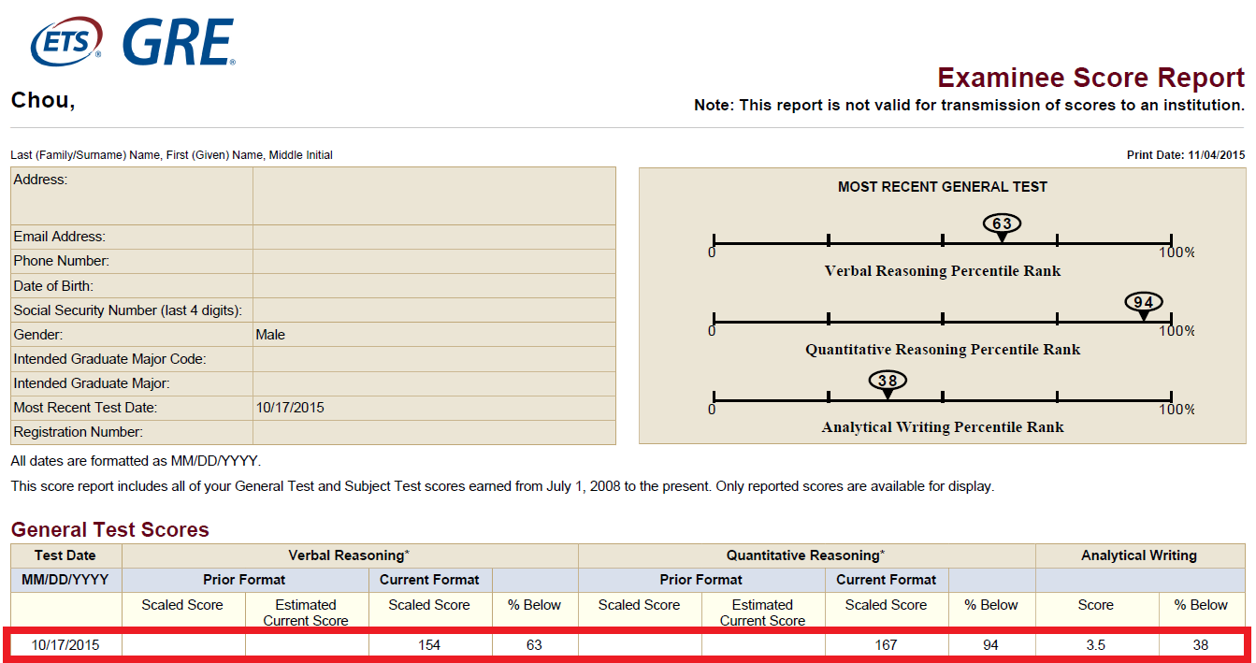1256x663 pixels.
Task: Select the Verbal scaled score 154 cell
Action: point(430,645)
